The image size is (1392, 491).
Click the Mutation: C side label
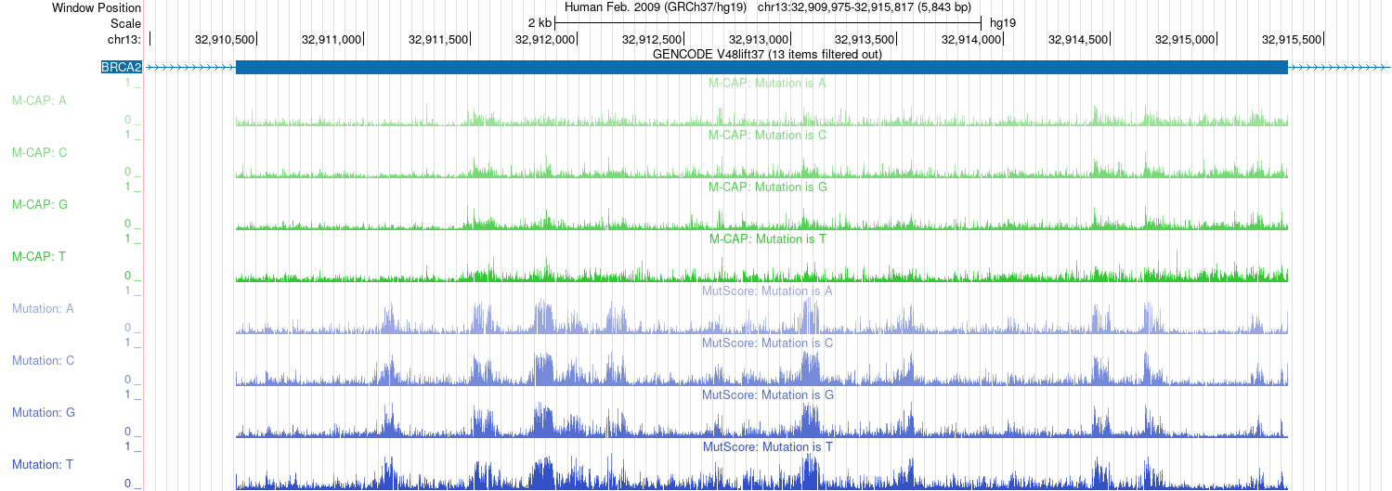tap(43, 360)
